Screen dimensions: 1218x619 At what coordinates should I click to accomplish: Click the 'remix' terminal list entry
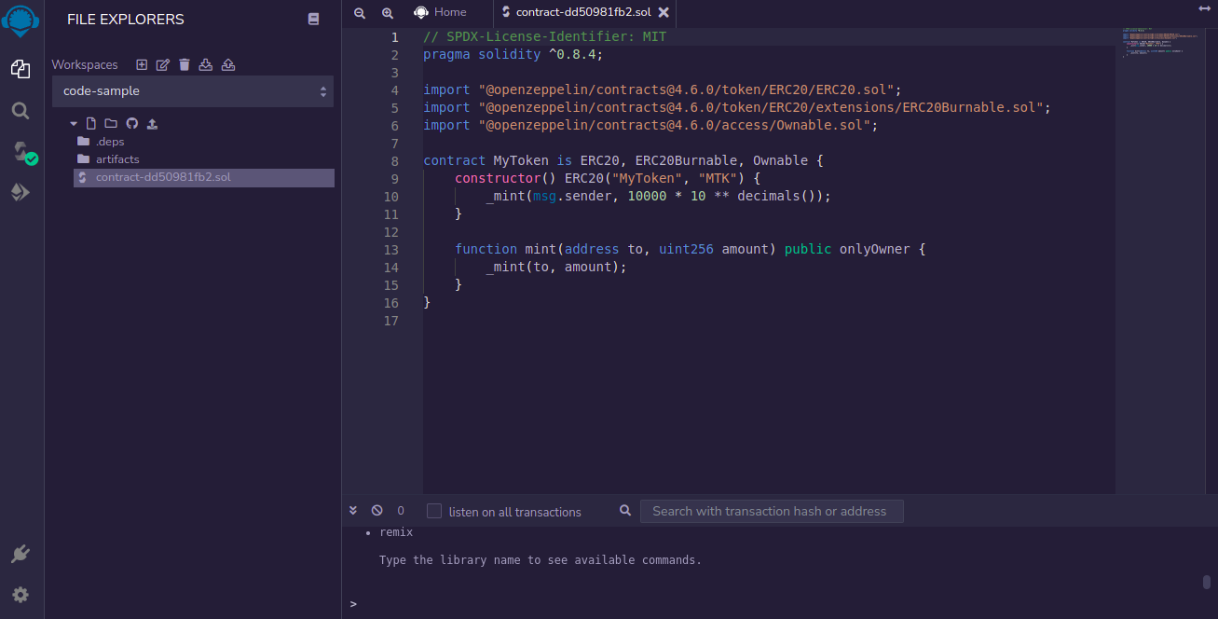tap(396, 532)
